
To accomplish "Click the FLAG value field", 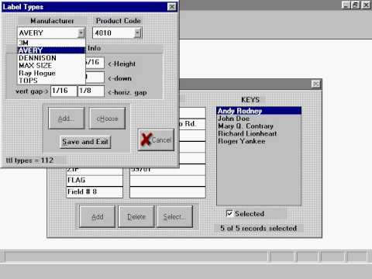I will (167, 181).
